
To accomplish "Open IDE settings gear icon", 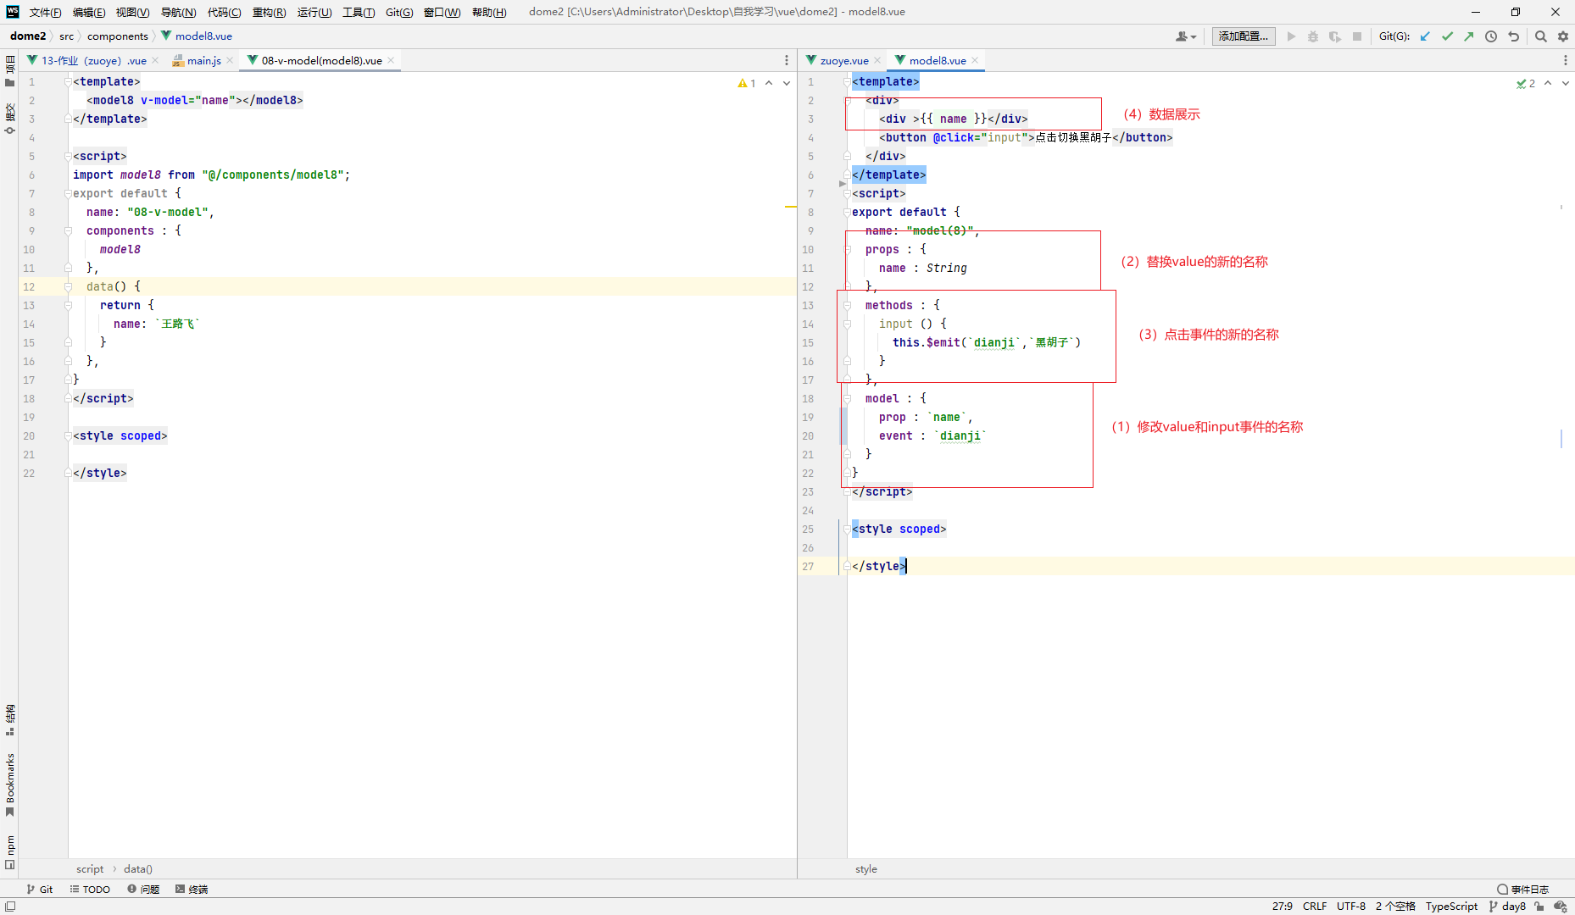I will [1563, 36].
